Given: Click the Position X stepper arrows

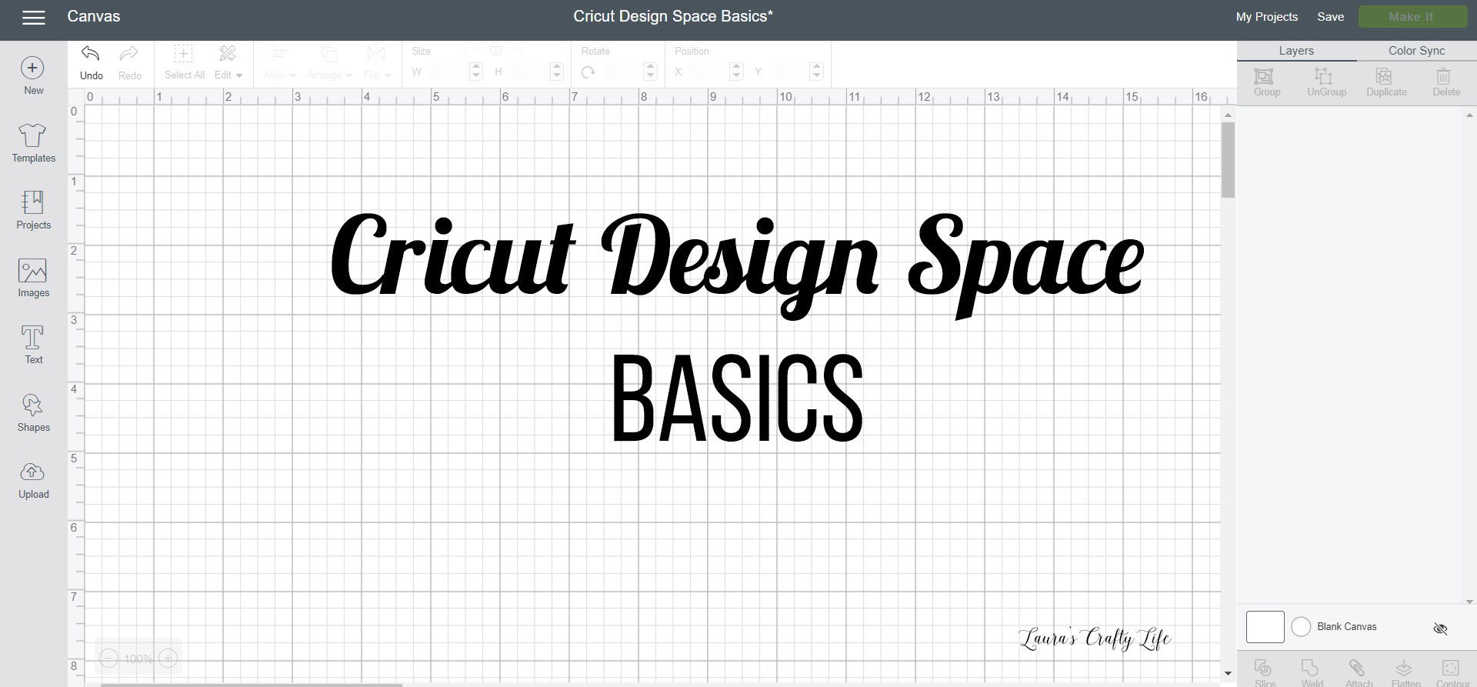Looking at the screenshot, I should click(x=736, y=72).
